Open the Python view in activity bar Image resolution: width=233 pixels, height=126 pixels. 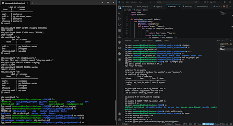pyautogui.click(x=119, y=54)
